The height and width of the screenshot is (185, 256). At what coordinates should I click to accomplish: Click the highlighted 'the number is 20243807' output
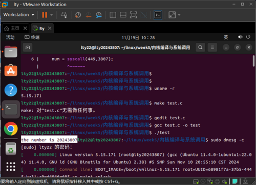pyautogui.click(x=49, y=140)
